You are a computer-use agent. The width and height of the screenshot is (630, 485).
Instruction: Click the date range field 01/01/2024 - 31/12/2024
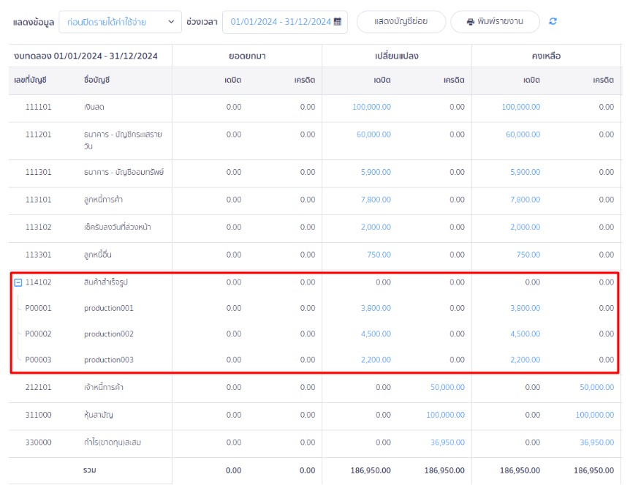point(280,22)
